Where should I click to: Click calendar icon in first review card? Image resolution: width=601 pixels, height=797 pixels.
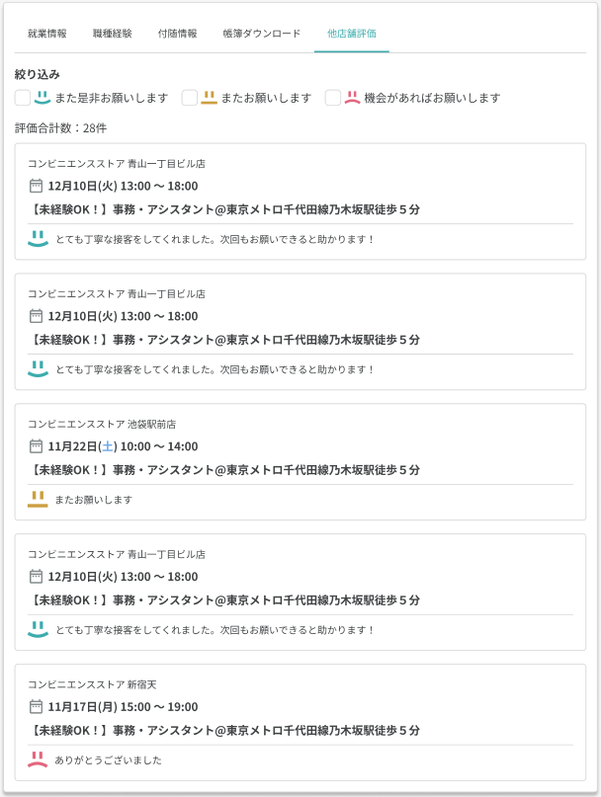[x=37, y=186]
